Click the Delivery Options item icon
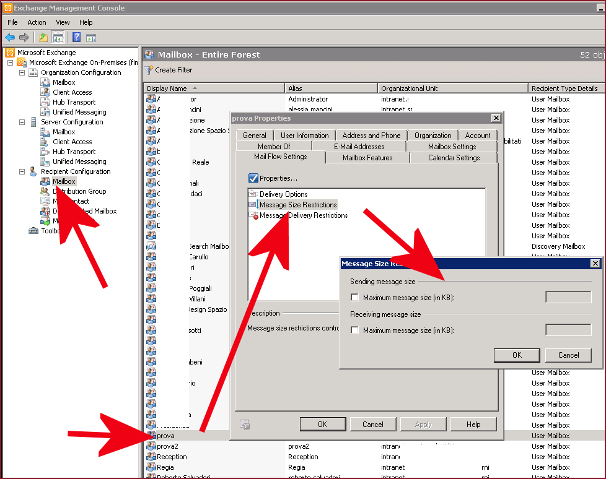This screenshot has width=606, height=479. tap(253, 193)
